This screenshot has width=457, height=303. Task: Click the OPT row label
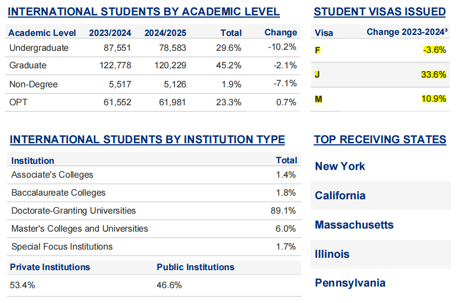[x=18, y=103]
